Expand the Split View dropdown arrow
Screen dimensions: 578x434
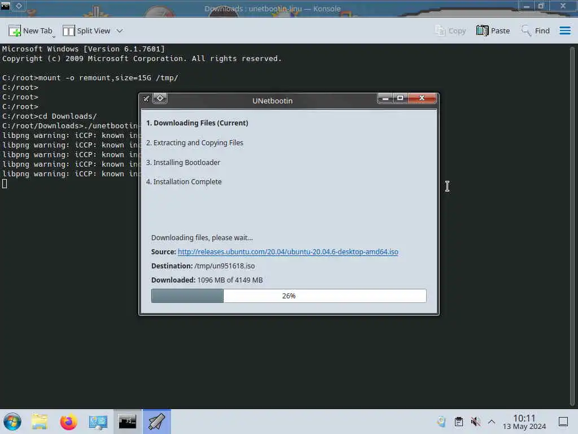pos(120,31)
